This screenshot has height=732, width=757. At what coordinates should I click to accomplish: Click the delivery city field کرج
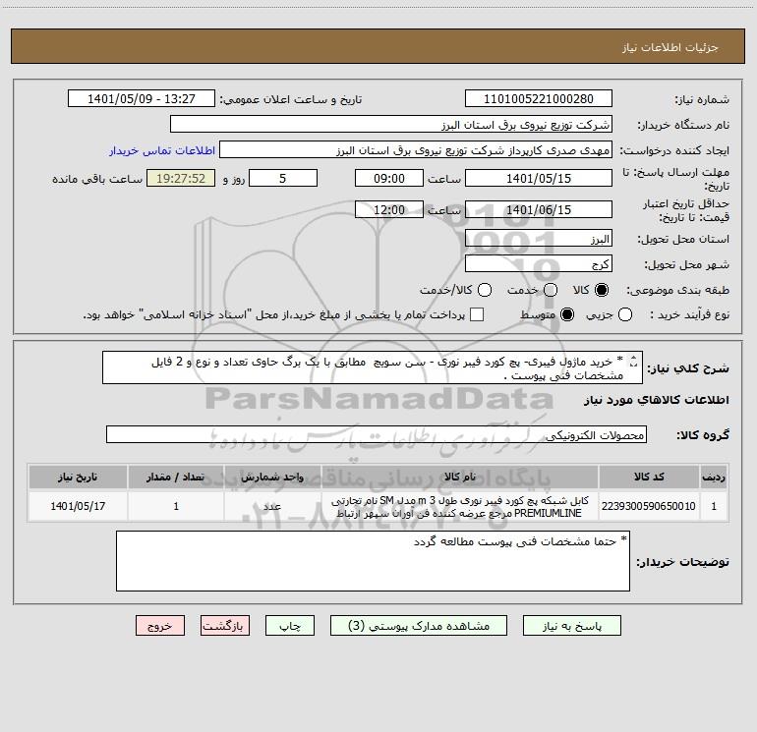539,264
